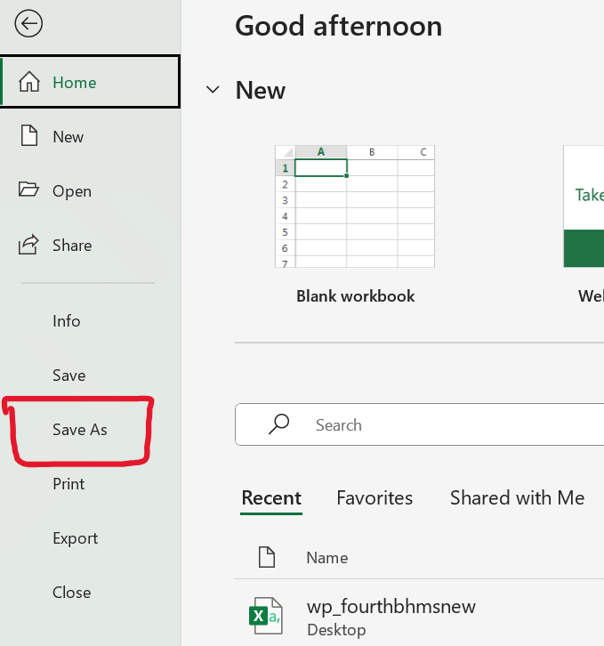The width and height of the screenshot is (604, 646).
Task: Click the Share arrow icon
Action: [29, 245]
